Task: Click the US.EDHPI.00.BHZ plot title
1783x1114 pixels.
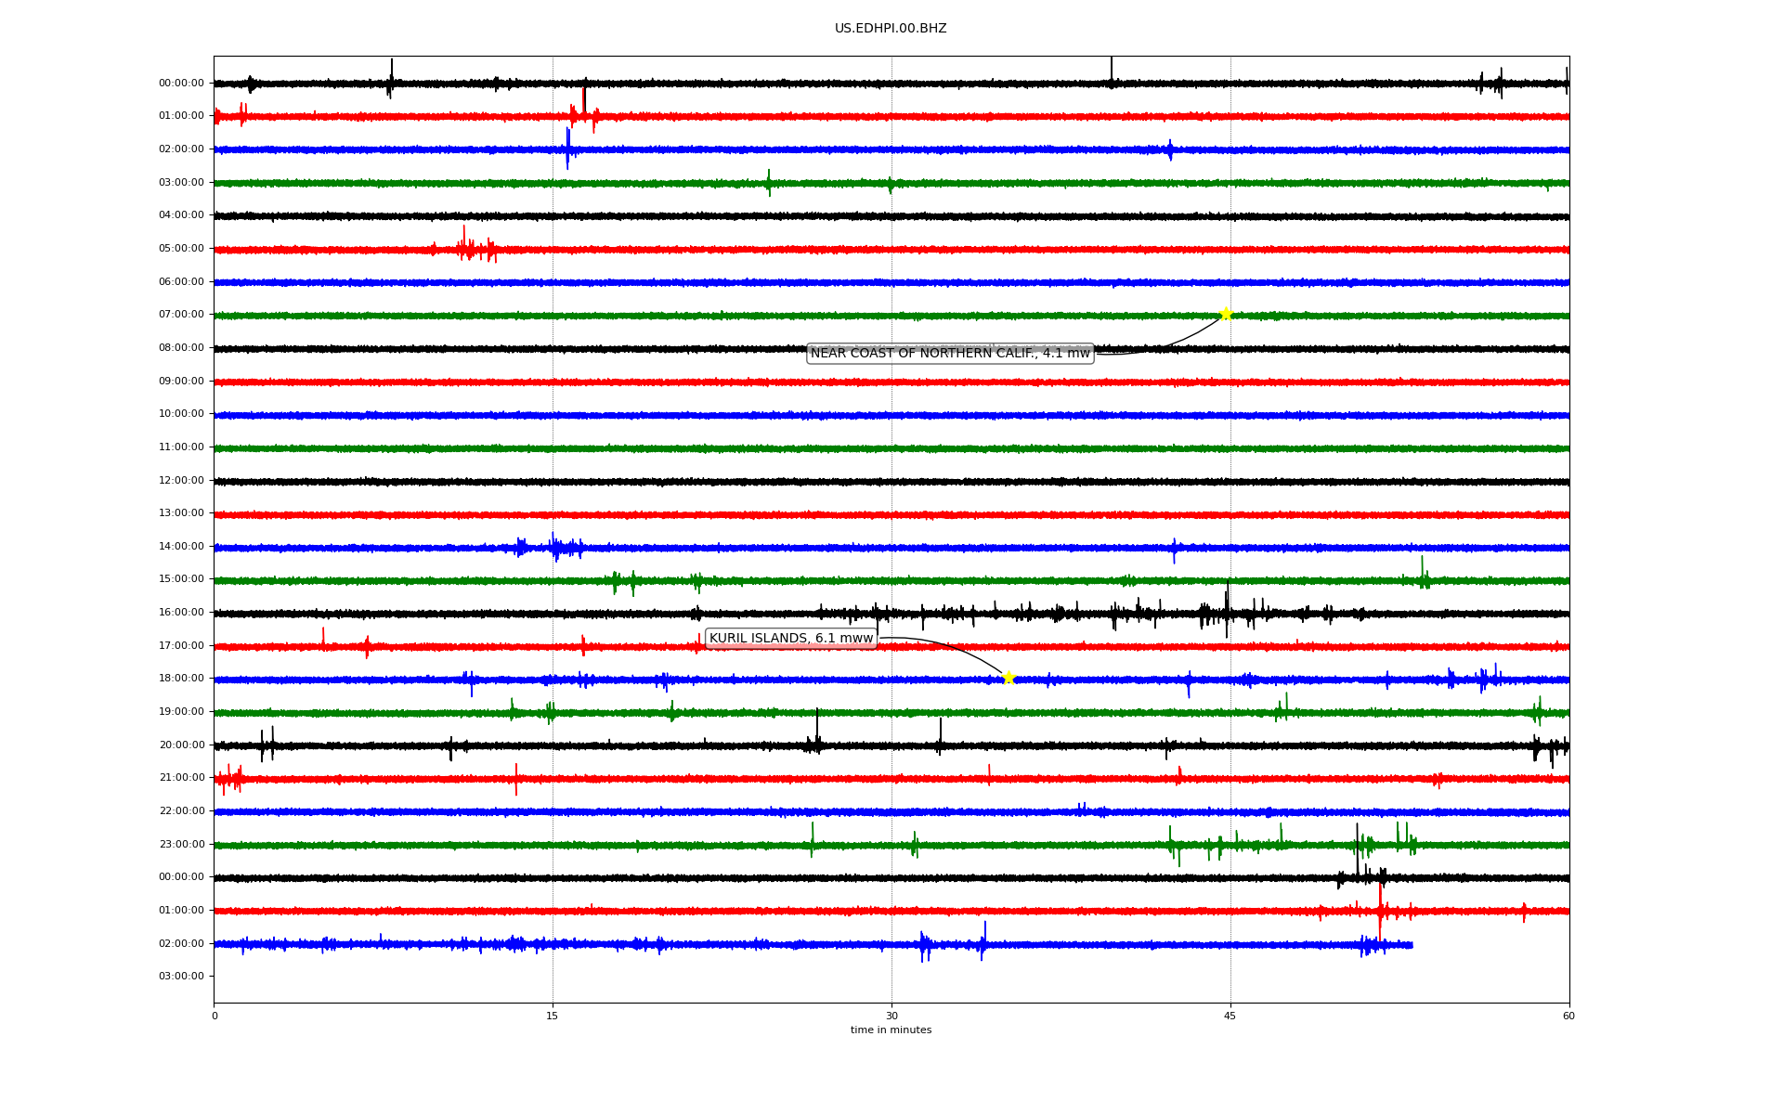Action: coord(891,29)
